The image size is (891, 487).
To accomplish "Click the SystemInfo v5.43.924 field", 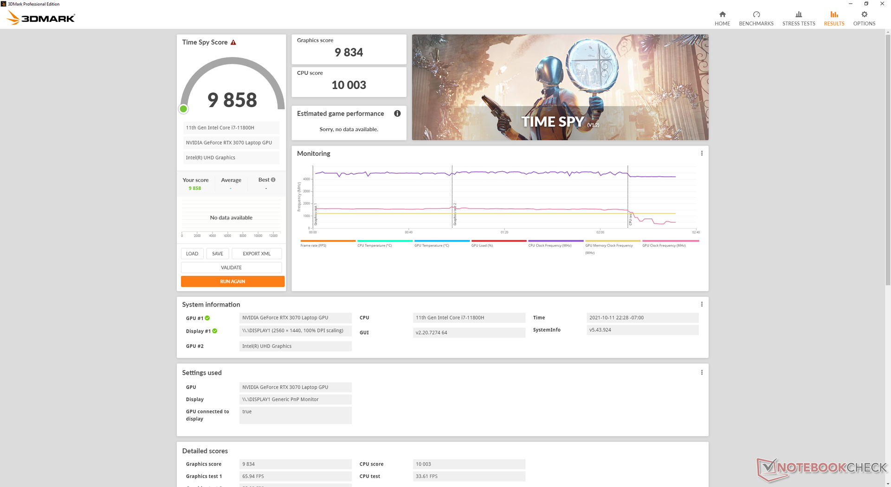I will click(x=643, y=330).
